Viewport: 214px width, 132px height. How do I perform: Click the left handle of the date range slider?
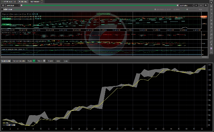click(x=21, y=5)
